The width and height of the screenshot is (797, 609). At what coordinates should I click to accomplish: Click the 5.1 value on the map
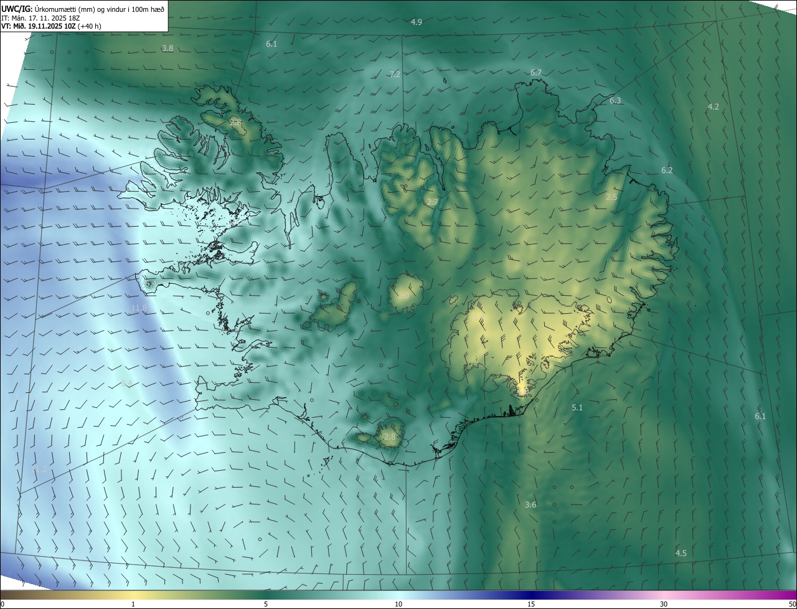coord(577,408)
